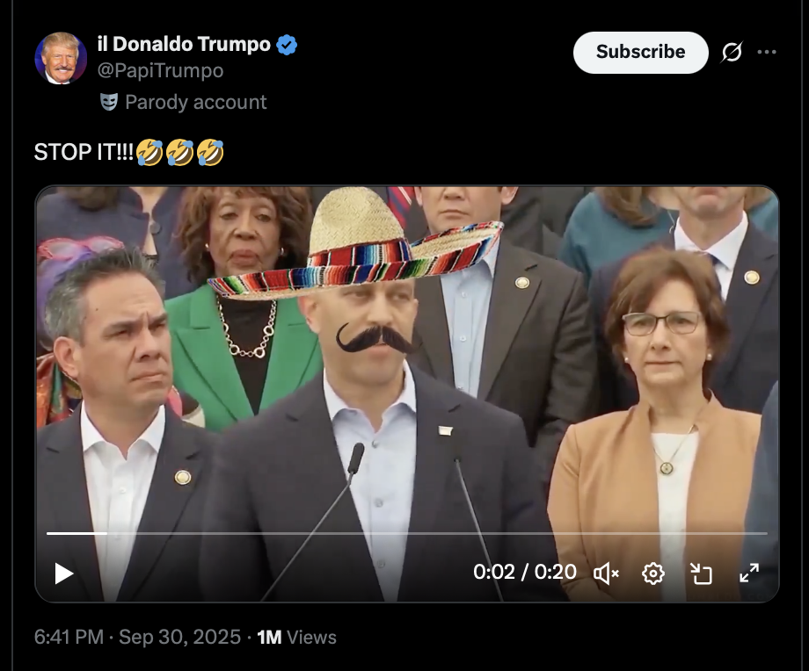
Task: Click the 0:02 / 0:20 time display
Action: [525, 573]
